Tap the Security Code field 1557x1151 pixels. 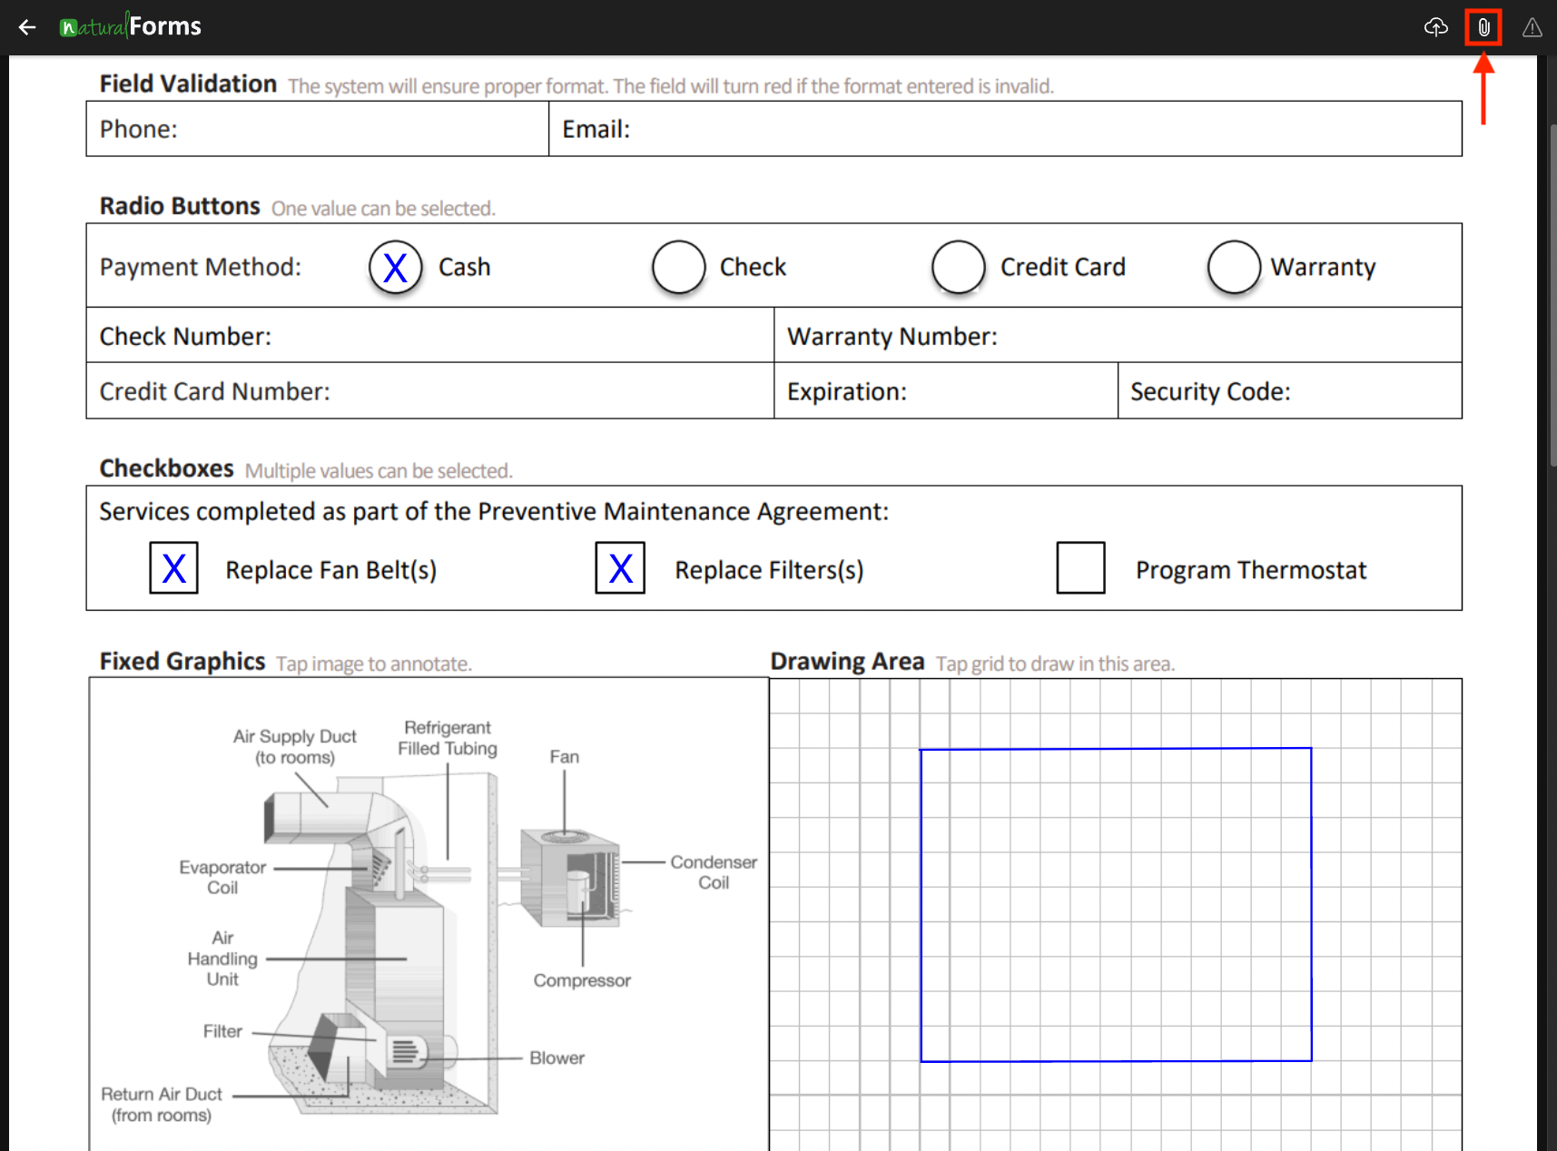point(1290,391)
